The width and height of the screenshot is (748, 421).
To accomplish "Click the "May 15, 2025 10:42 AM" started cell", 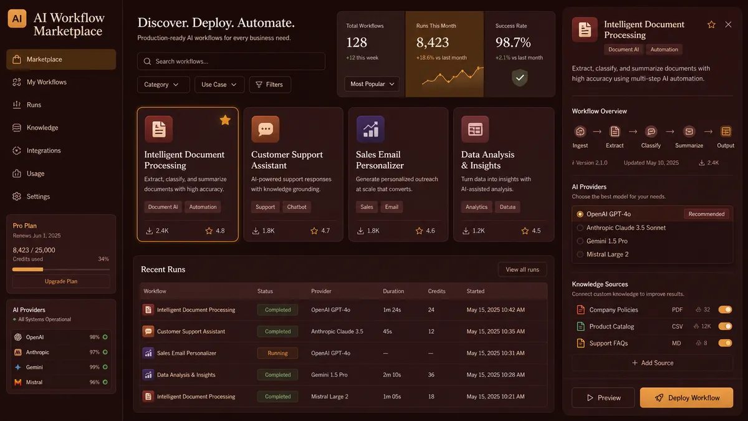I will (496, 309).
